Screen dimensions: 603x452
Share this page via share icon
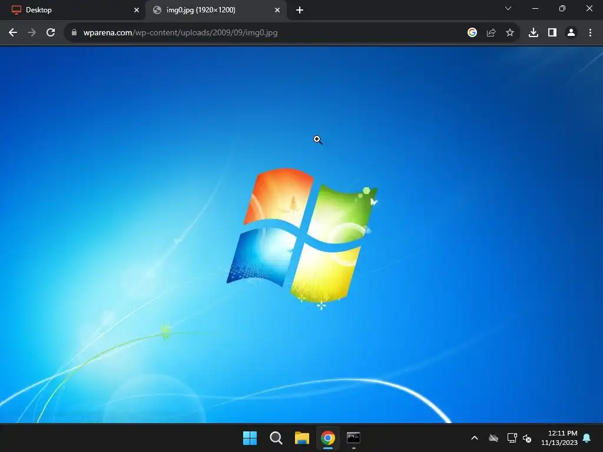click(491, 33)
